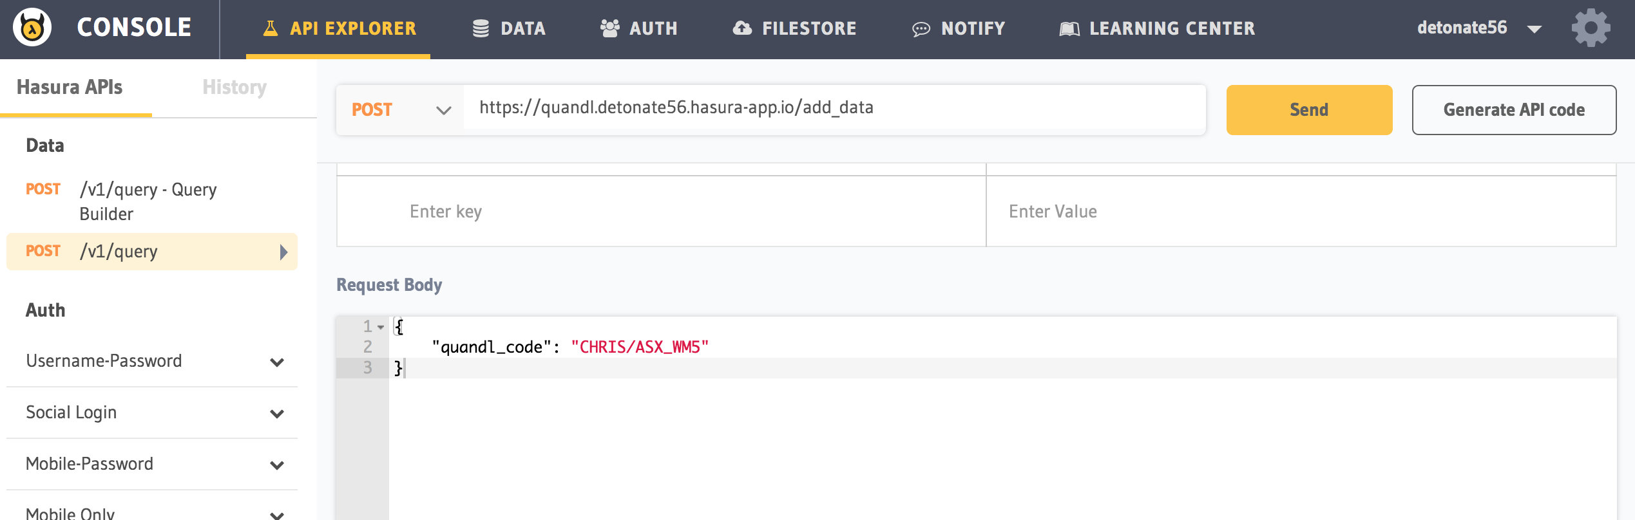Click the Enter Value header field
This screenshot has height=520, width=1635.
click(x=1301, y=212)
